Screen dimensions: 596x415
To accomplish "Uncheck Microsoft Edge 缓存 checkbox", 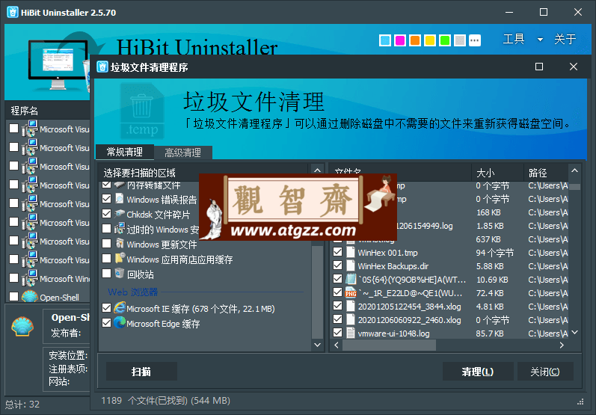I will pos(107,322).
